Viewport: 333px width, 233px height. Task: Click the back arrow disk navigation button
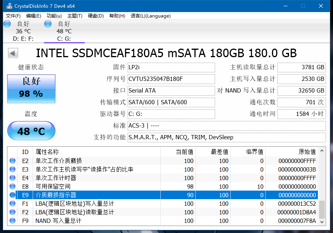pos(13,53)
